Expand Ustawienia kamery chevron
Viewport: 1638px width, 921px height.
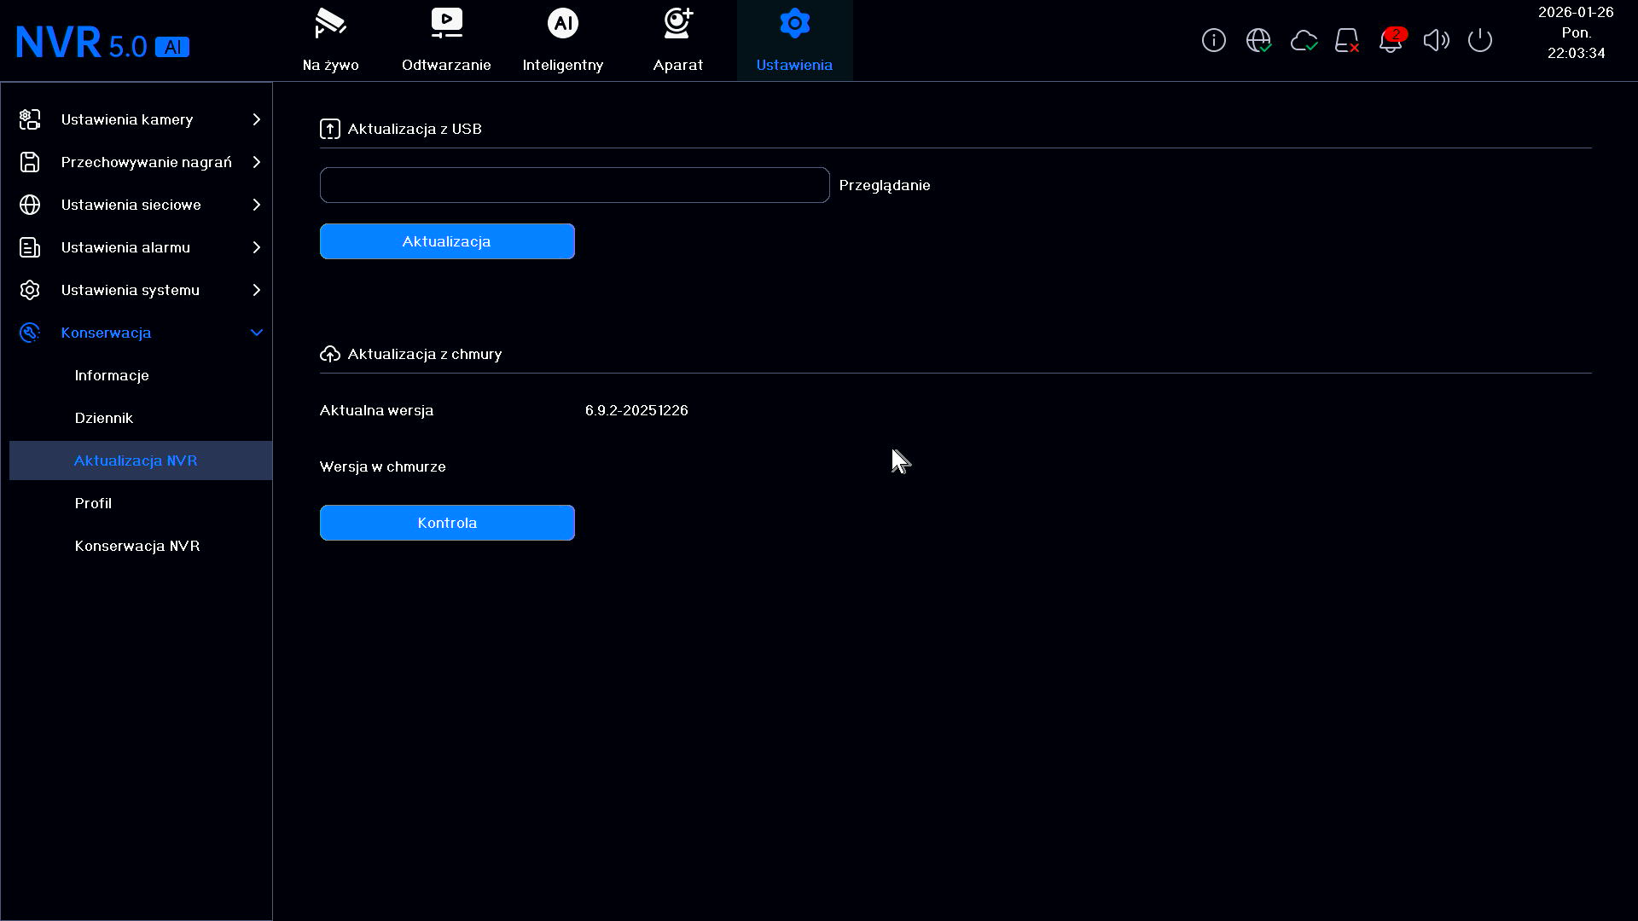(x=256, y=119)
